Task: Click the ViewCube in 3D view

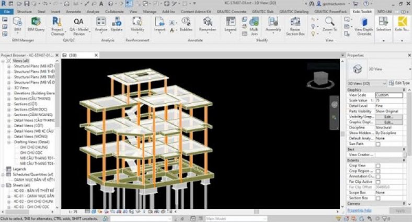Action: pos(321,79)
